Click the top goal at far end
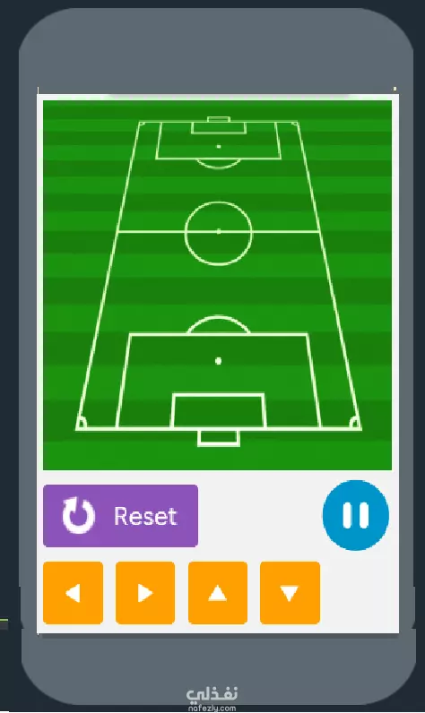Viewport: 425px width, 713px height. coord(219,120)
